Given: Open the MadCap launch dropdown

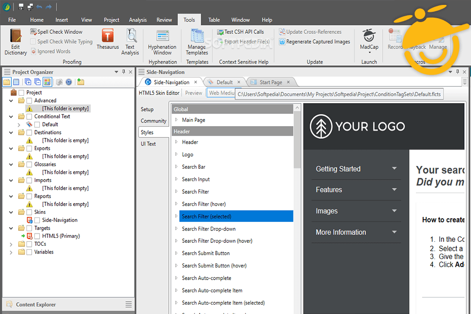Looking at the screenshot, I should 369,52.
